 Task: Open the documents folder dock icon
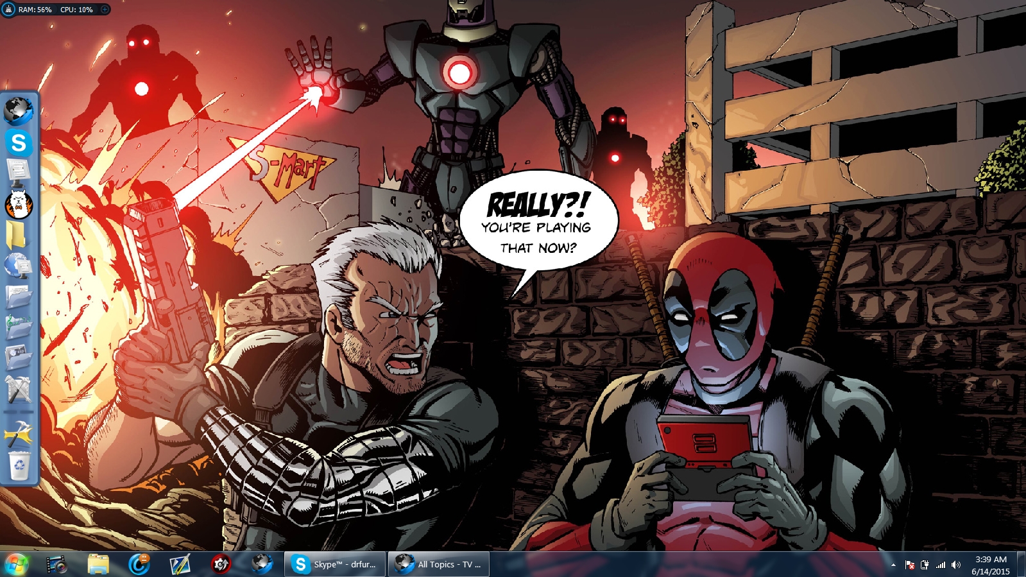[19, 297]
